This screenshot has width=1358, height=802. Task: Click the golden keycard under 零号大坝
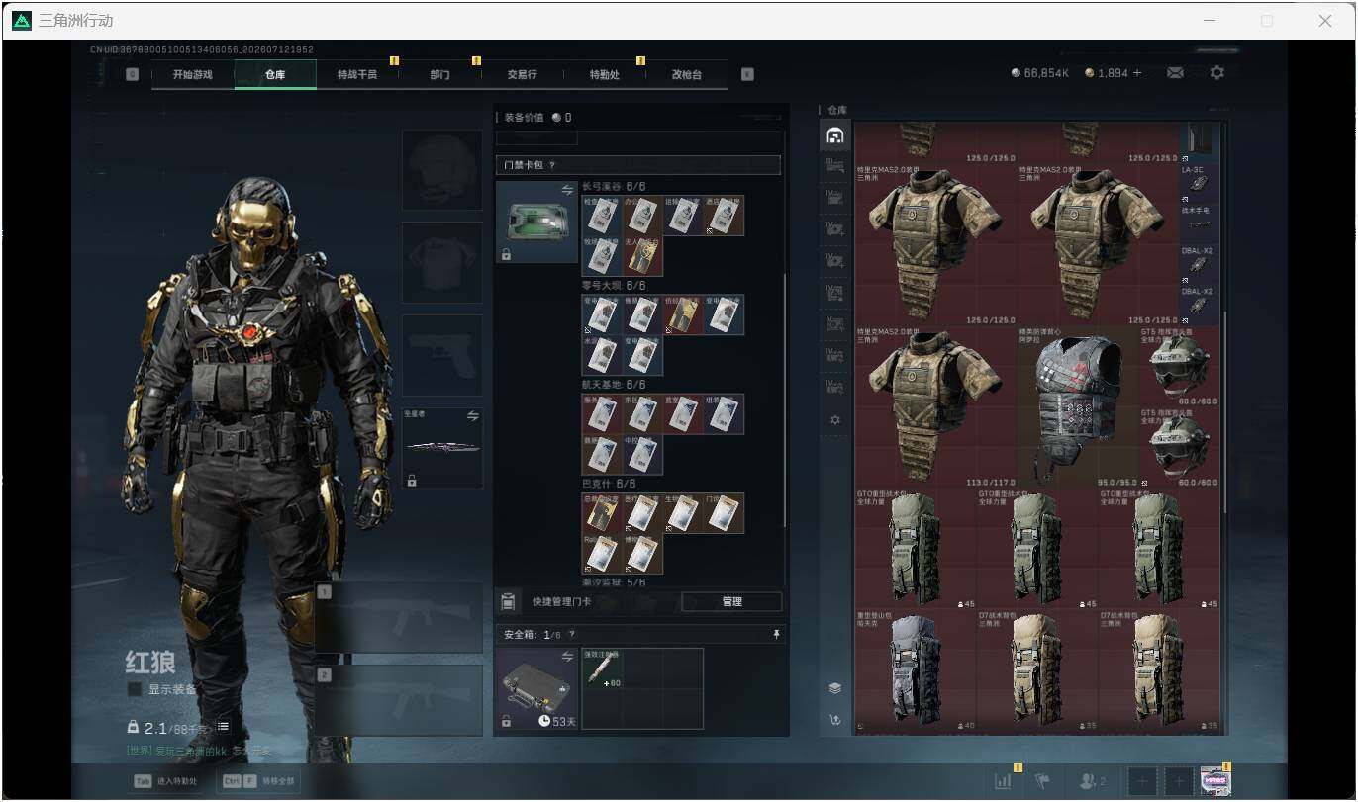[x=683, y=314]
